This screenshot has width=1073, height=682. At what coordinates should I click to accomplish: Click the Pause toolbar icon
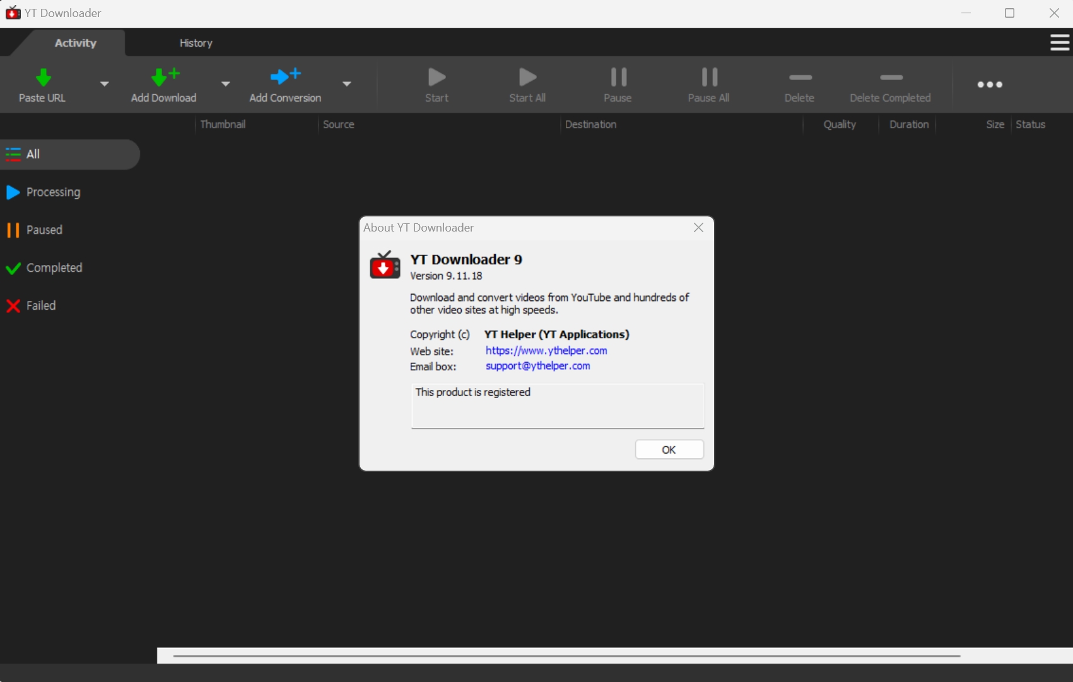pyautogui.click(x=618, y=77)
